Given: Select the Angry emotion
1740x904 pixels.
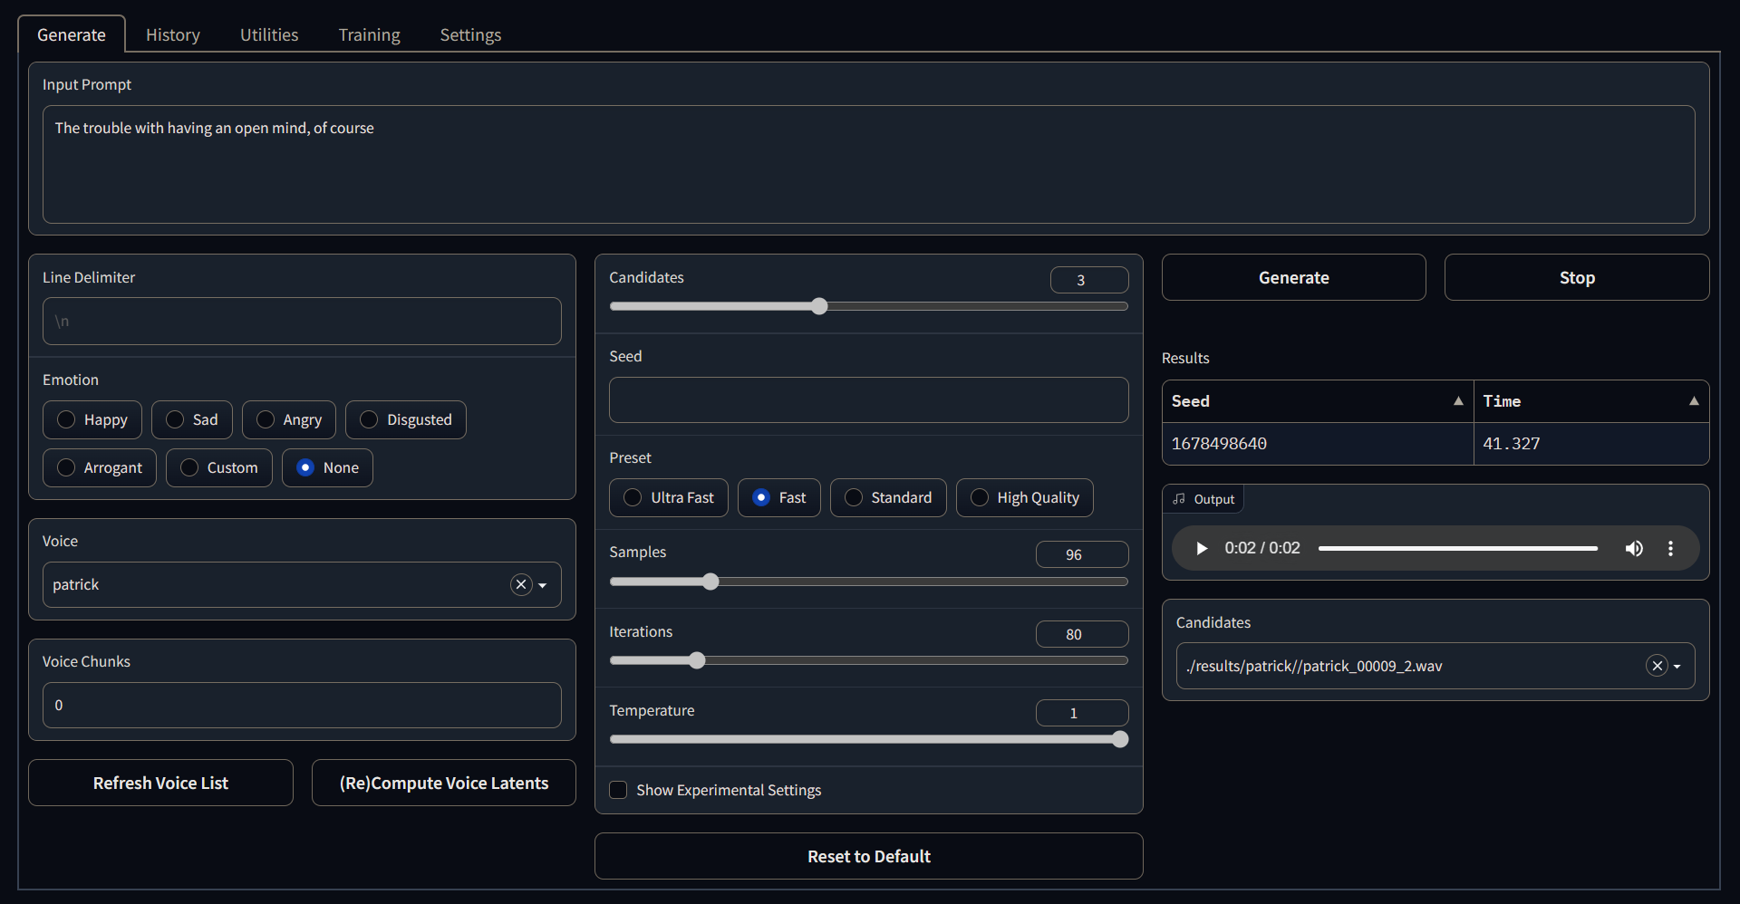Looking at the screenshot, I should 289,419.
